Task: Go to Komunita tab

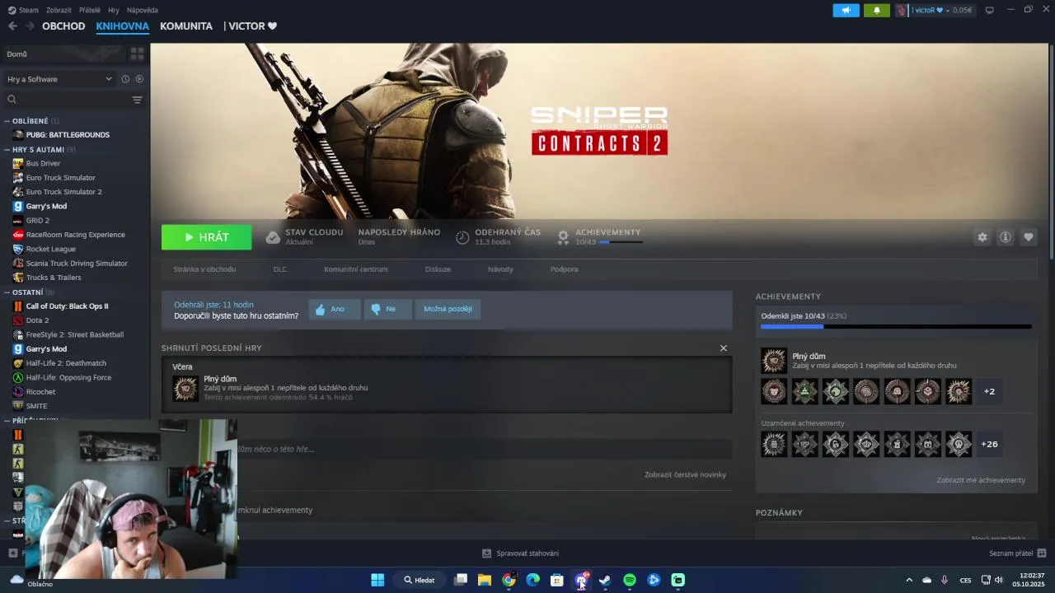Action: [186, 26]
